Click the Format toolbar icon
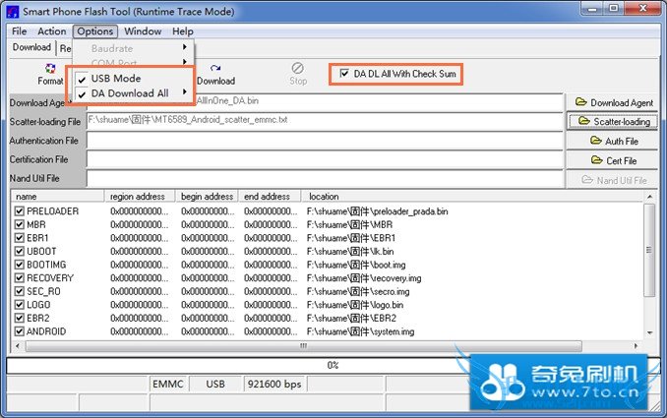The width and height of the screenshot is (667, 418). (x=50, y=68)
